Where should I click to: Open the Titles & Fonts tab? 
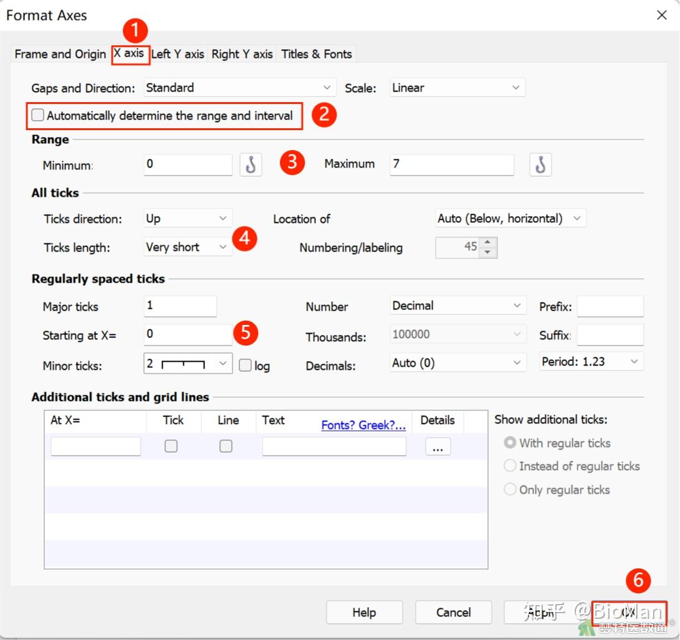coord(317,54)
